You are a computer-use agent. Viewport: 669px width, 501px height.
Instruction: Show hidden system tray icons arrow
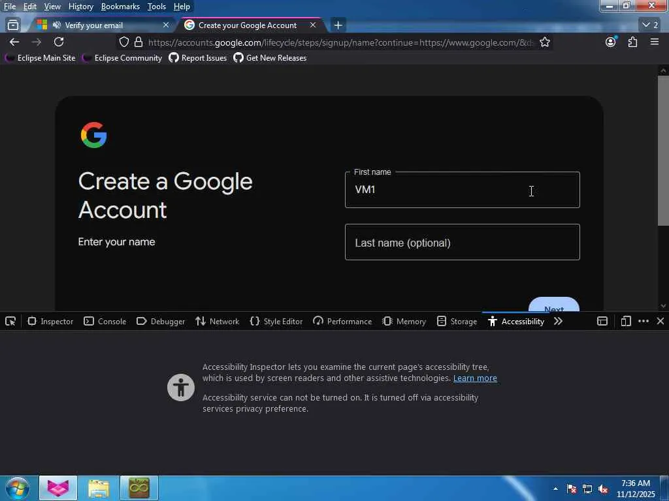coord(555,489)
